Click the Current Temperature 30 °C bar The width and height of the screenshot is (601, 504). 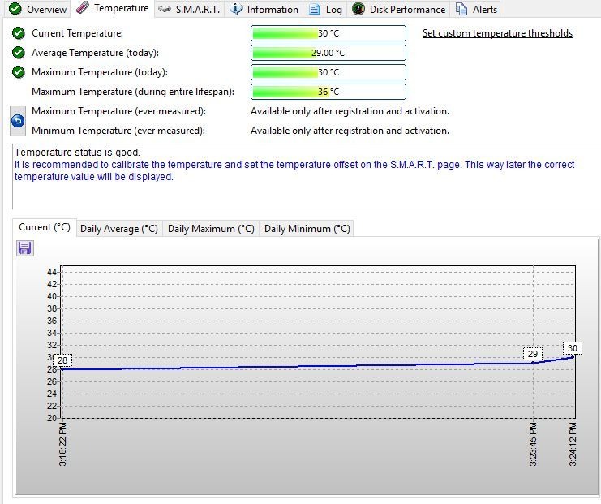coord(328,33)
